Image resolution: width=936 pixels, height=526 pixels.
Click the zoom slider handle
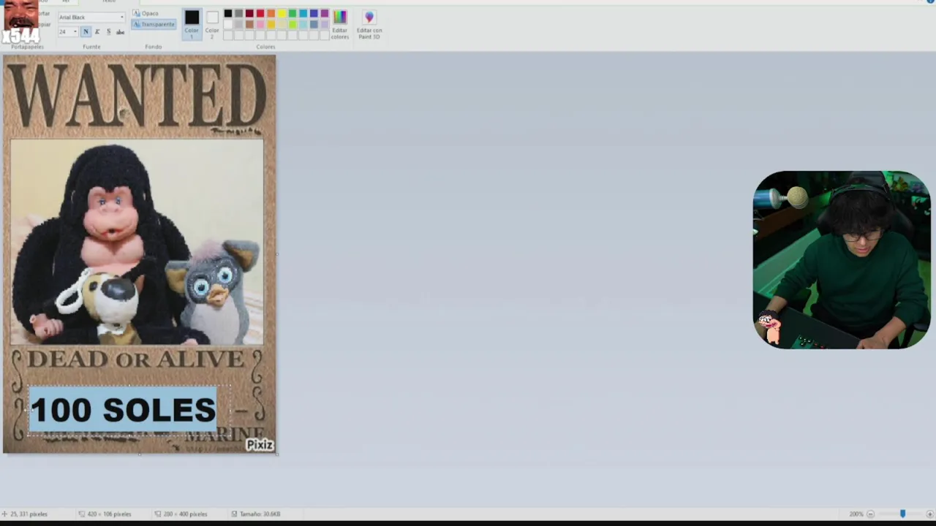(x=902, y=514)
